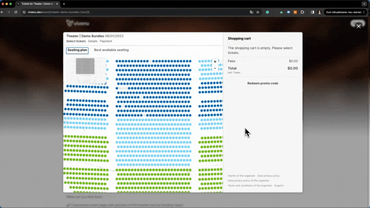Zoom out the seating map with minus
This screenshot has width=370, height=208.
215,68
